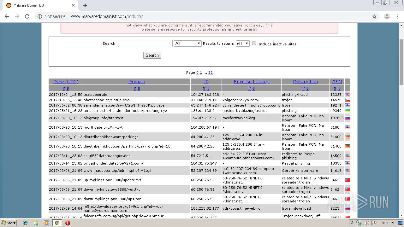The image size is (404, 227).
Task: Select the Paypal phishing description cell
Action: point(306,163)
